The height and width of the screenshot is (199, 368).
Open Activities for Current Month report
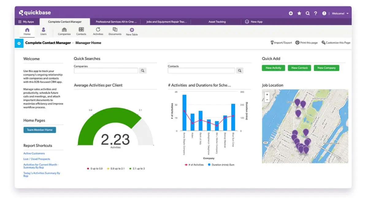point(41,166)
